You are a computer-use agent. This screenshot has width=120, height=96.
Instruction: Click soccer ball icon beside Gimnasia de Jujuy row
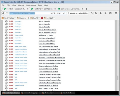coord(6,85)
